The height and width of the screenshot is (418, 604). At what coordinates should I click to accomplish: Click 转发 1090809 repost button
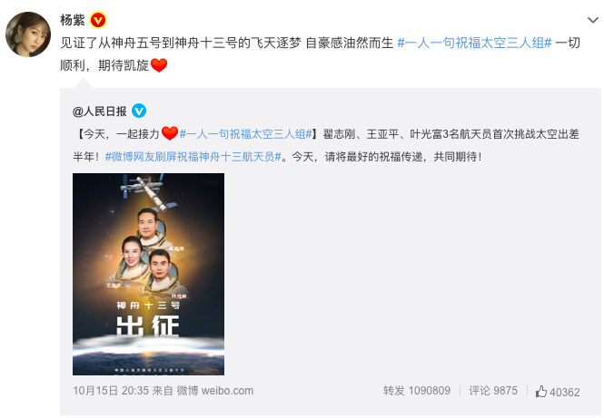pyautogui.click(x=417, y=391)
